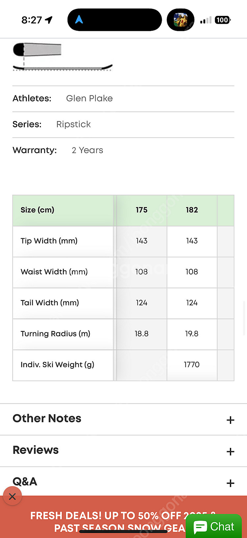Select the 175 size column header
This screenshot has height=538, width=247.
click(x=142, y=210)
